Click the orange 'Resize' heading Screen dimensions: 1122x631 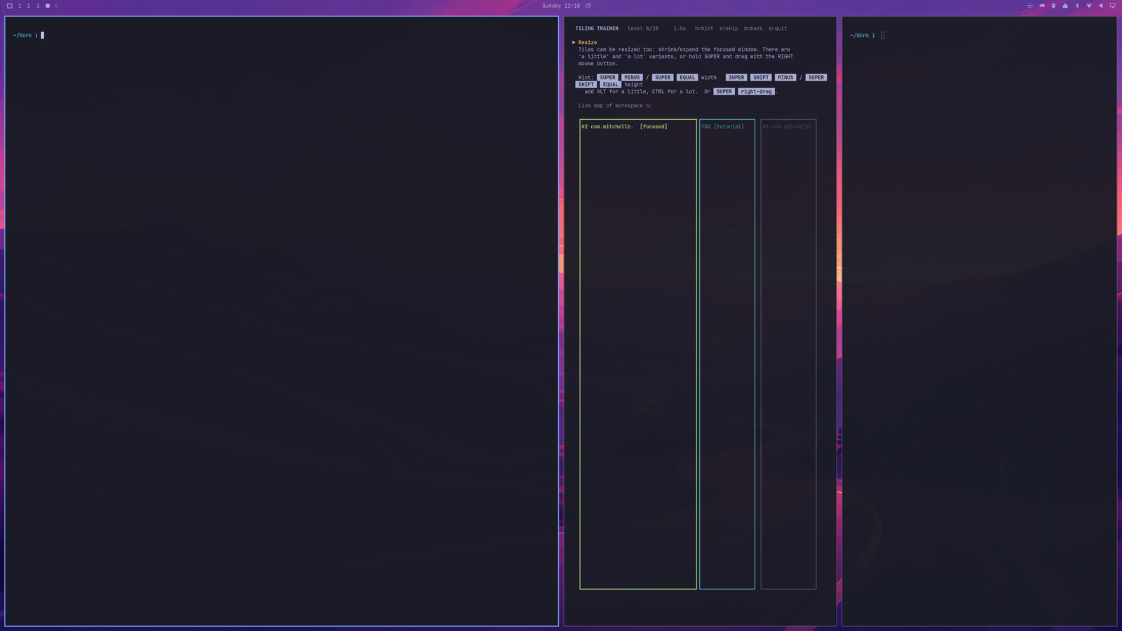[588, 43]
